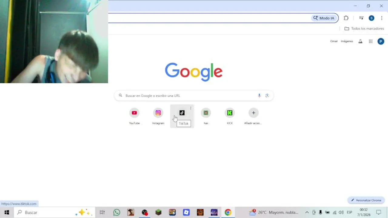
Task: Click Personalizar Chrome button
Action: pos(366,200)
